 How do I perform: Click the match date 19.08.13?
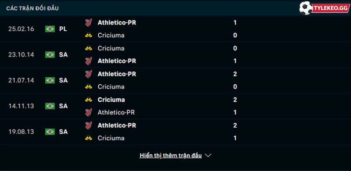click(21, 132)
